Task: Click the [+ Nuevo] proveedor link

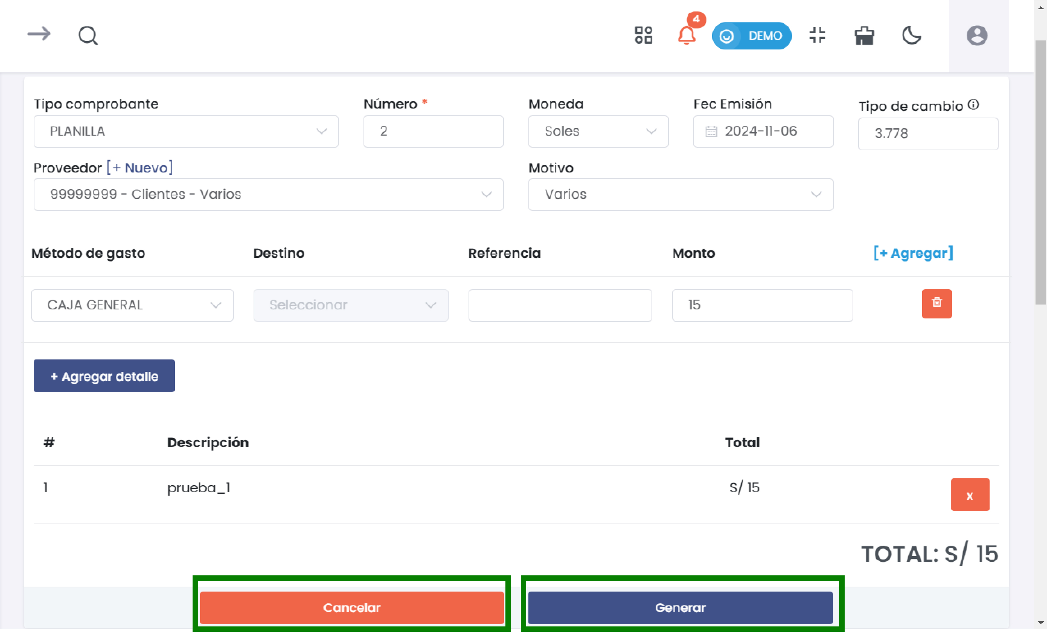Action: click(139, 168)
